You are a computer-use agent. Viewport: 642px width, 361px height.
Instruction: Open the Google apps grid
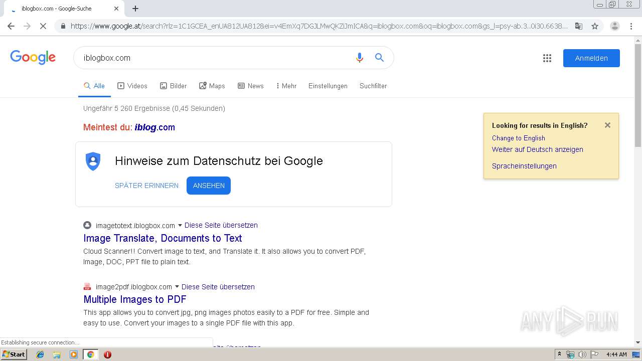pyautogui.click(x=547, y=58)
